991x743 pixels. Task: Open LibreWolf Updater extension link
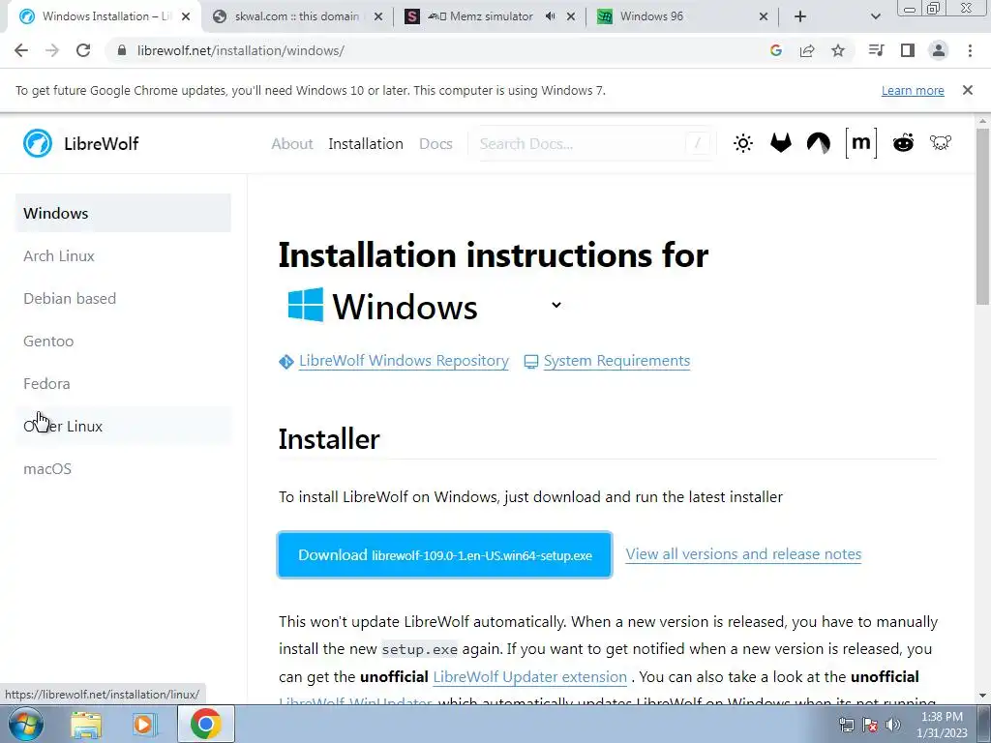coord(529,676)
